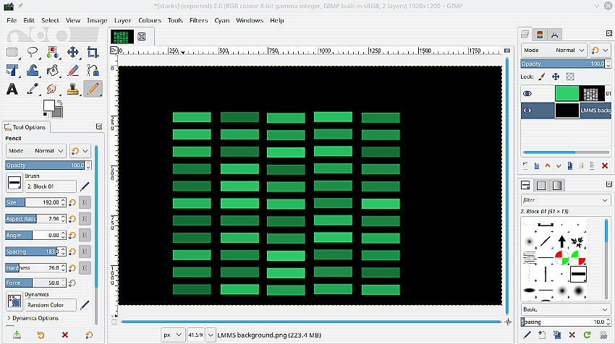Select the Free Select lasso tool
This screenshot has width=615, height=344.
(32, 52)
